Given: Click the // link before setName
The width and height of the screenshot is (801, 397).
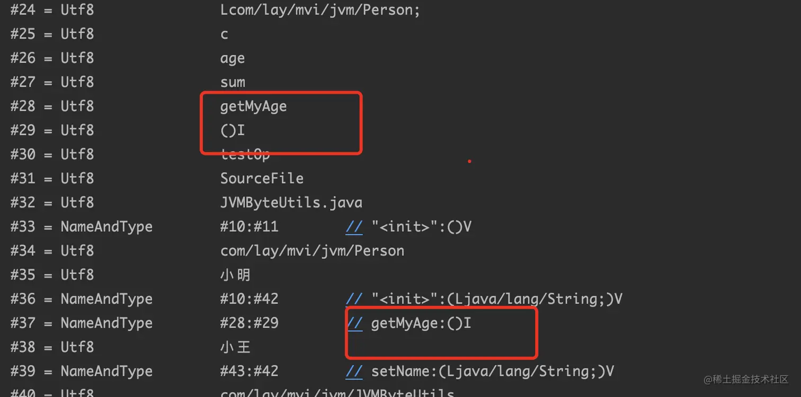Looking at the screenshot, I should click(x=354, y=372).
